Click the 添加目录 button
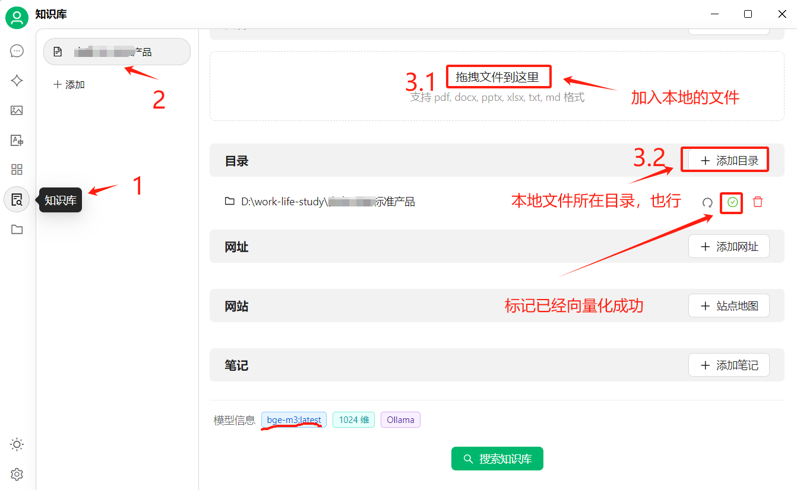 [729, 161]
